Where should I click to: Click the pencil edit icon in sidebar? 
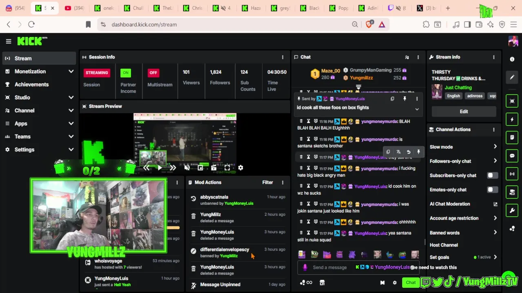[512, 77]
